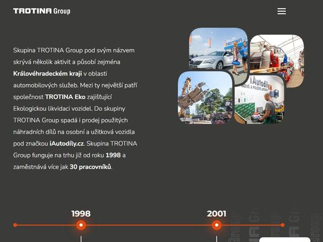This screenshot has height=242, width=323.
Task: Click the bold 30 pracovníků text
Action: click(x=90, y=167)
